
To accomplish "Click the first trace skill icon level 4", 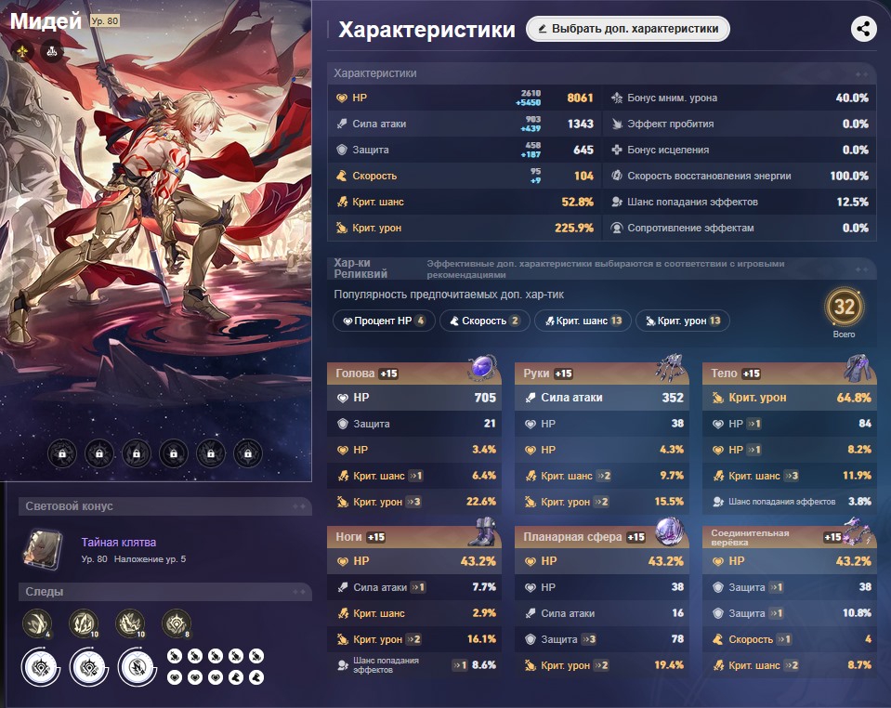I will tap(37, 623).
